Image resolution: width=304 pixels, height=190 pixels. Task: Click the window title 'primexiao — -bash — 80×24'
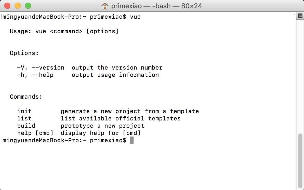tap(157, 6)
